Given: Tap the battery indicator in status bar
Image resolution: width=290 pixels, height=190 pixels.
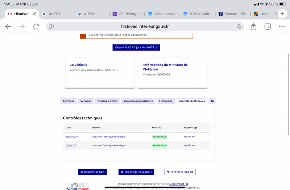Looking at the screenshot, I should (x=282, y=4).
